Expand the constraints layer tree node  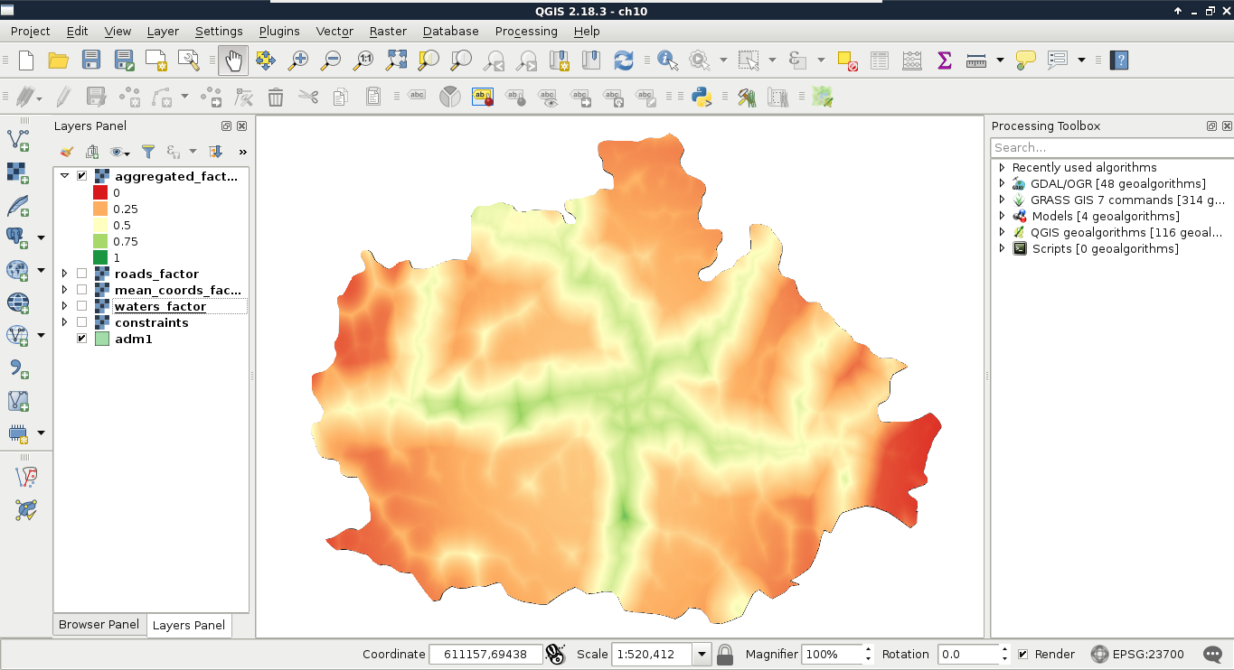tap(64, 322)
